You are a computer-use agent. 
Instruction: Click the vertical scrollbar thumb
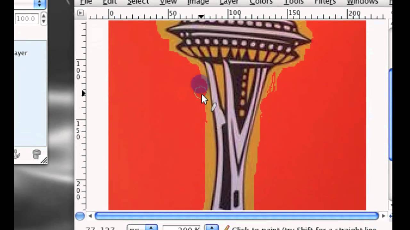(390, 115)
